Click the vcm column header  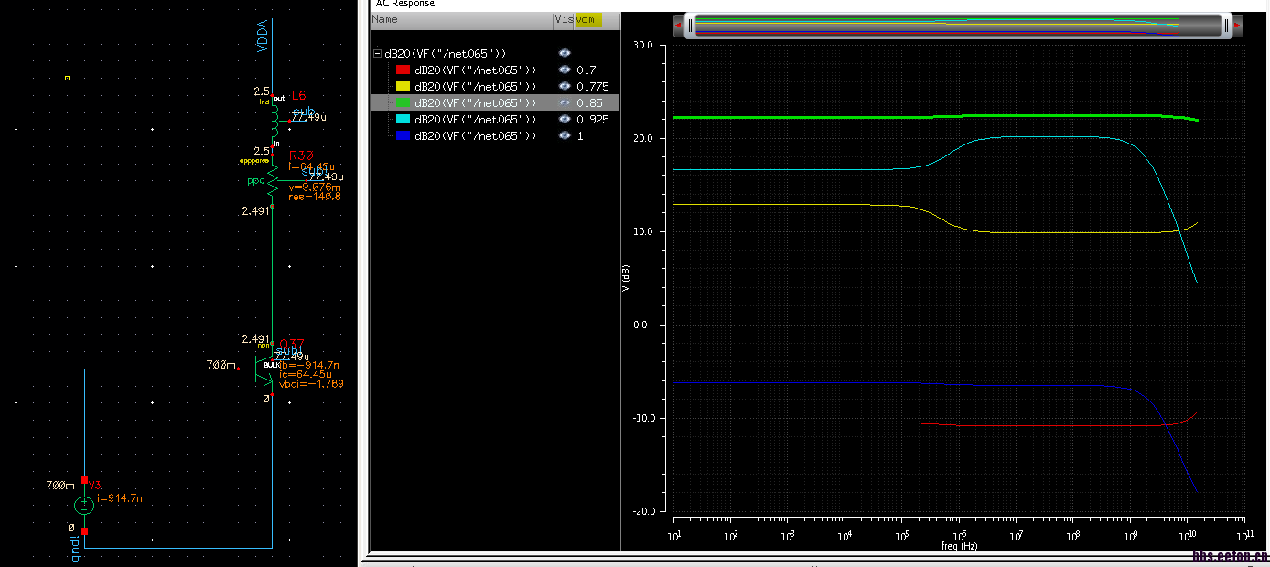point(587,19)
